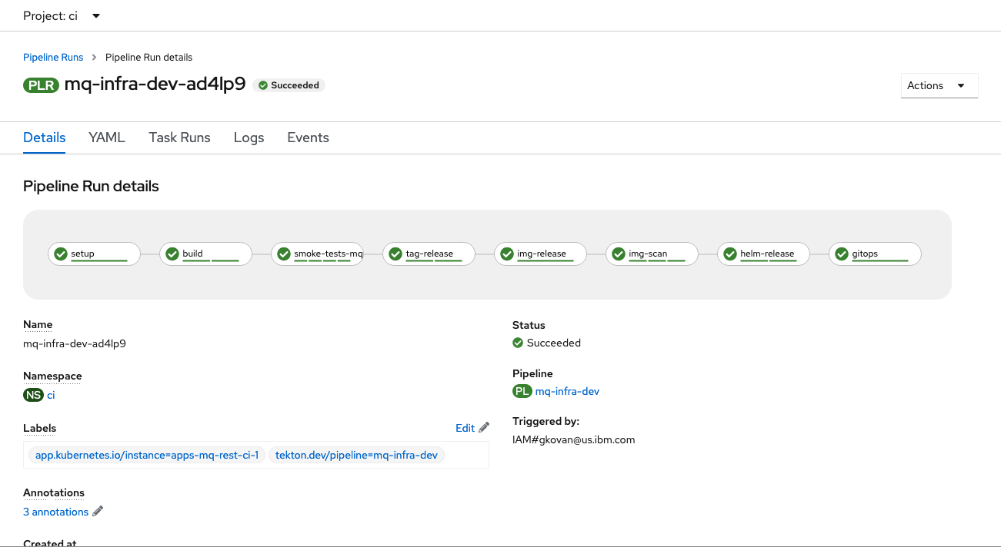Select the tag-release task node
Viewport: 1001px width, 547px height.
[429, 254]
